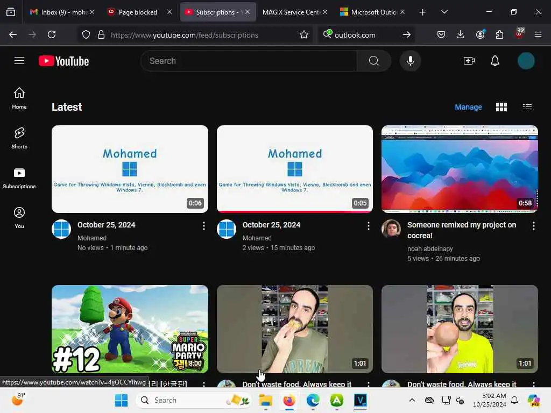The width and height of the screenshot is (551, 413).
Task: Open the Super Mario Party #12 thumbnail
Action: (x=130, y=329)
